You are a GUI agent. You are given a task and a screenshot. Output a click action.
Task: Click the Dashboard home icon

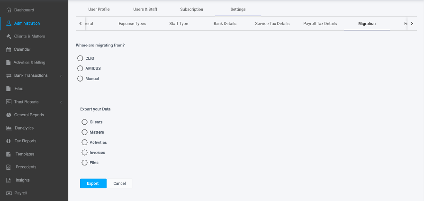(x=9, y=10)
